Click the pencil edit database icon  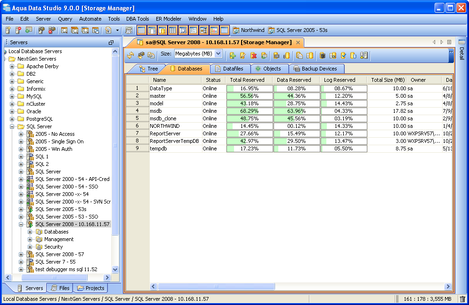point(243,55)
